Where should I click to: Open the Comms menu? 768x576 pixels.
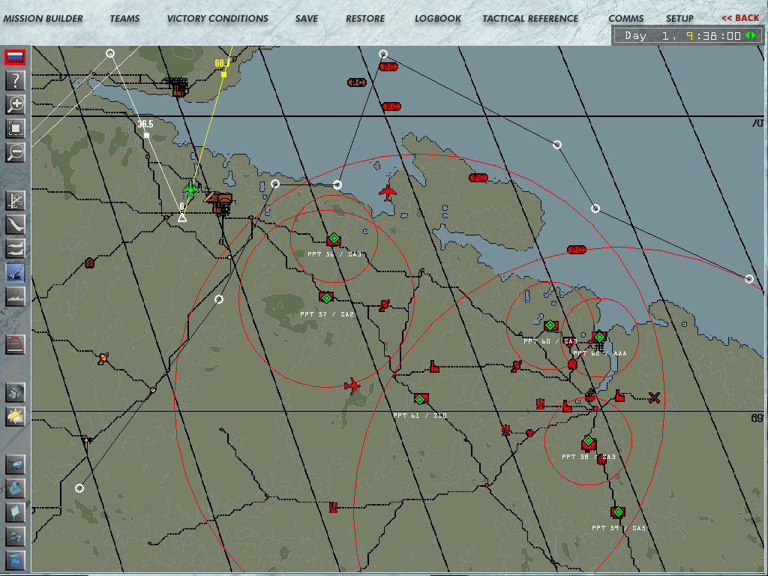coord(626,19)
